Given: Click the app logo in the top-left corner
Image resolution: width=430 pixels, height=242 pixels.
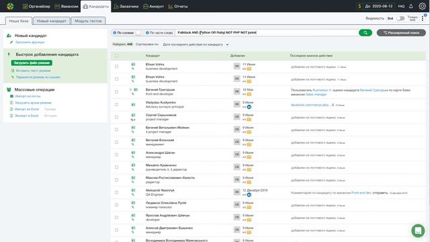Looking at the screenshot, I should 10,6.
